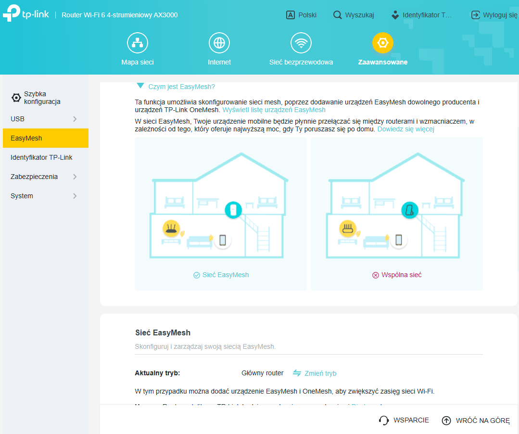Click the Sieć EasyMesh house illustration
Viewport: 519px width, 434px height.
click(220, 205)
